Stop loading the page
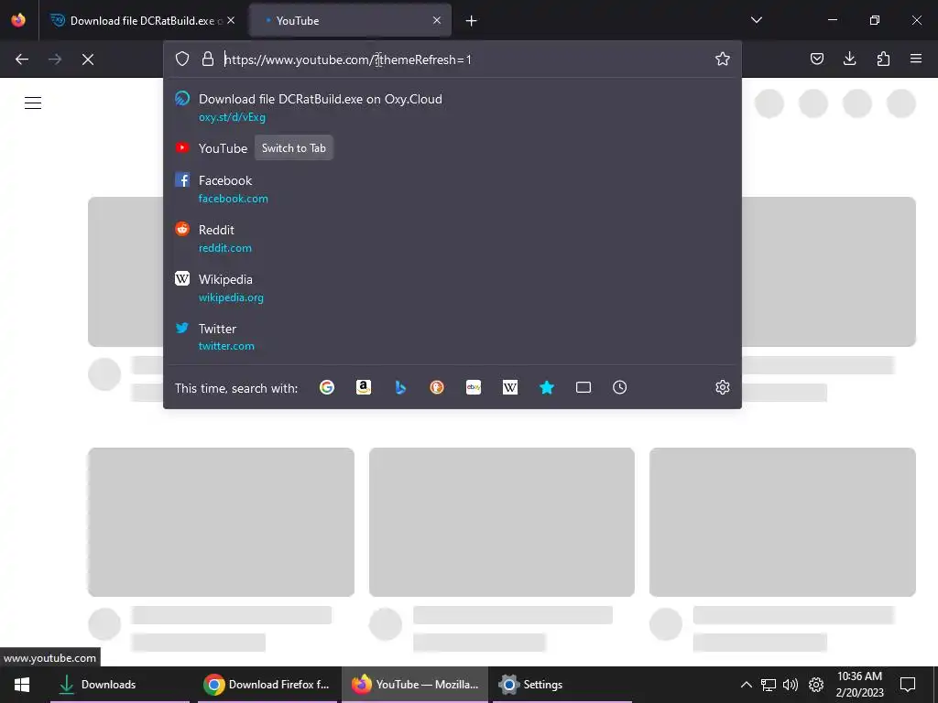This screenshot has width=938, height=703. point(88,59)
